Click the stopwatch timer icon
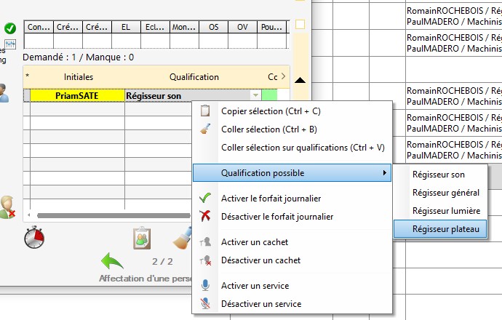502x320 pixels. pos(34,237)
